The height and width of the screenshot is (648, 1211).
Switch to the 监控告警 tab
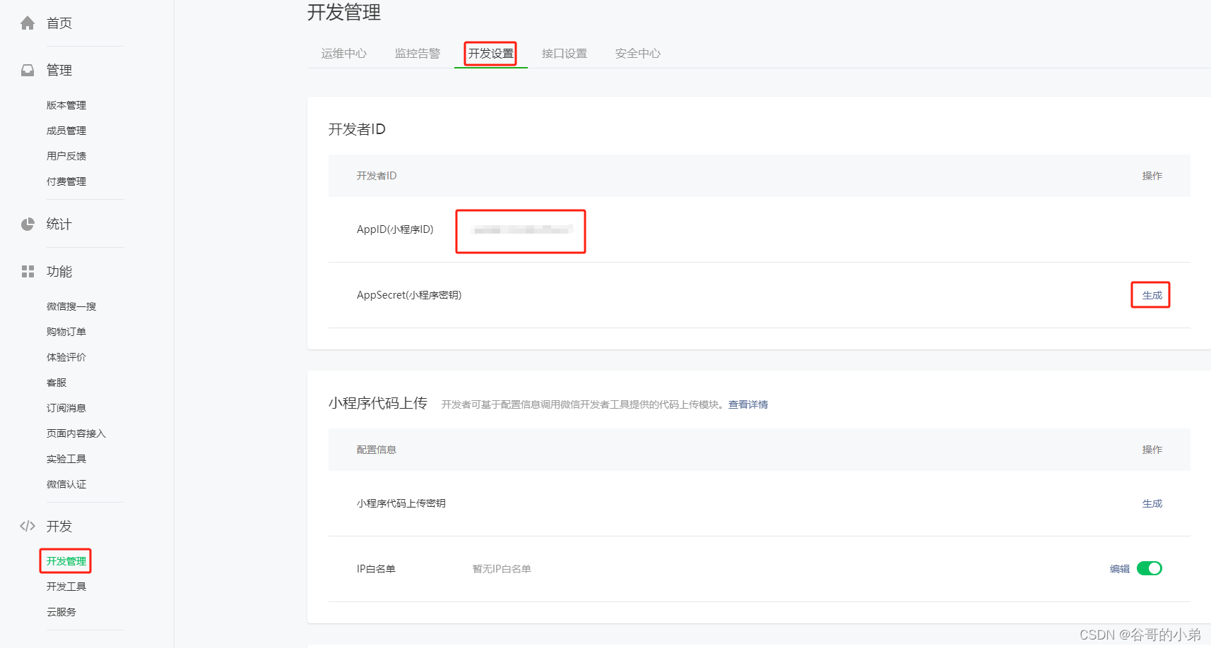pyautogui.click(x=418, y=54)
